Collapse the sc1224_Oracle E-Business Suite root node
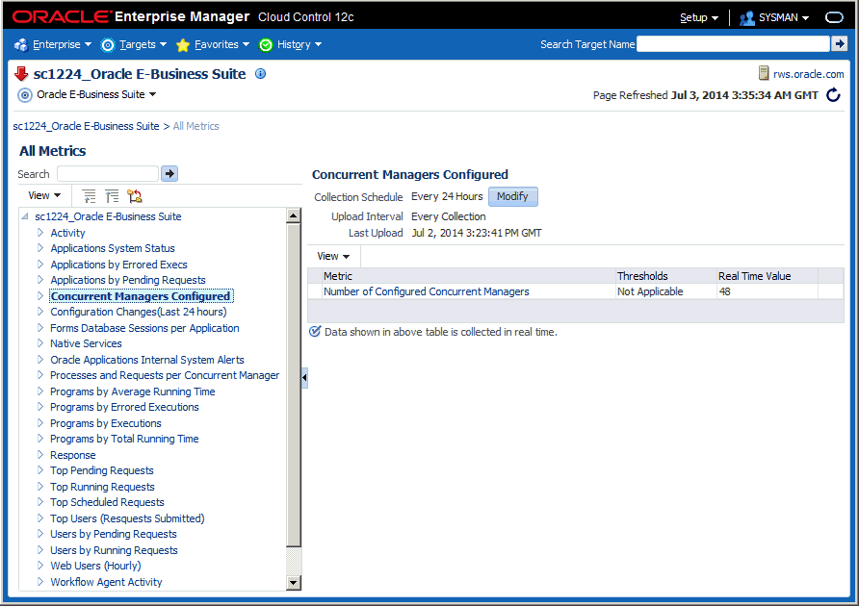Viewport: 859px width, 606px height. point(25,216)
